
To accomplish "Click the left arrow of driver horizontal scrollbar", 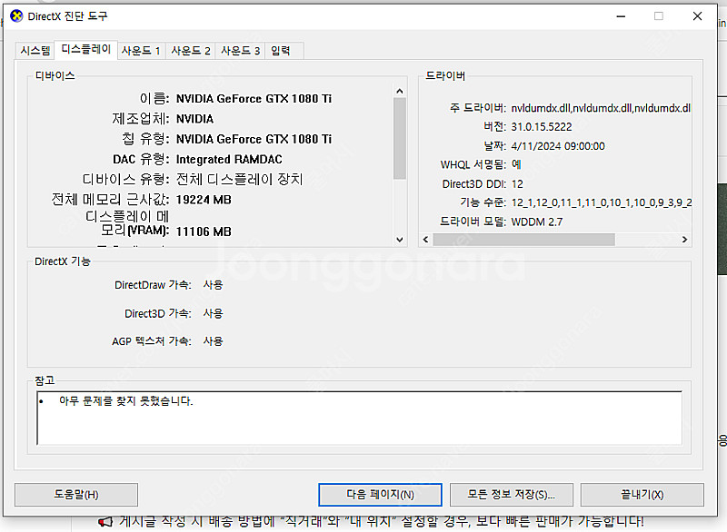I will (x=424, y=240).
